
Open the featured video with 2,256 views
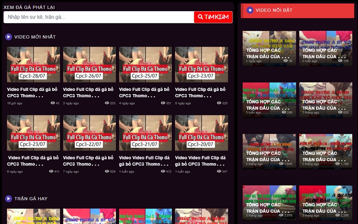325,202
